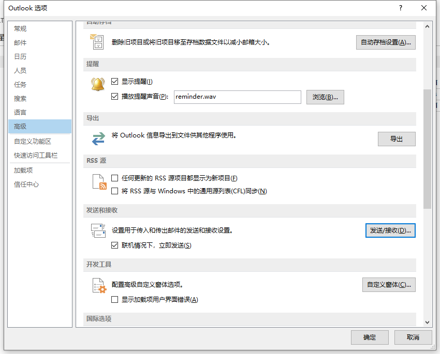
Task: Close the Outlook 选项 dialog
Action: point(424,8)
